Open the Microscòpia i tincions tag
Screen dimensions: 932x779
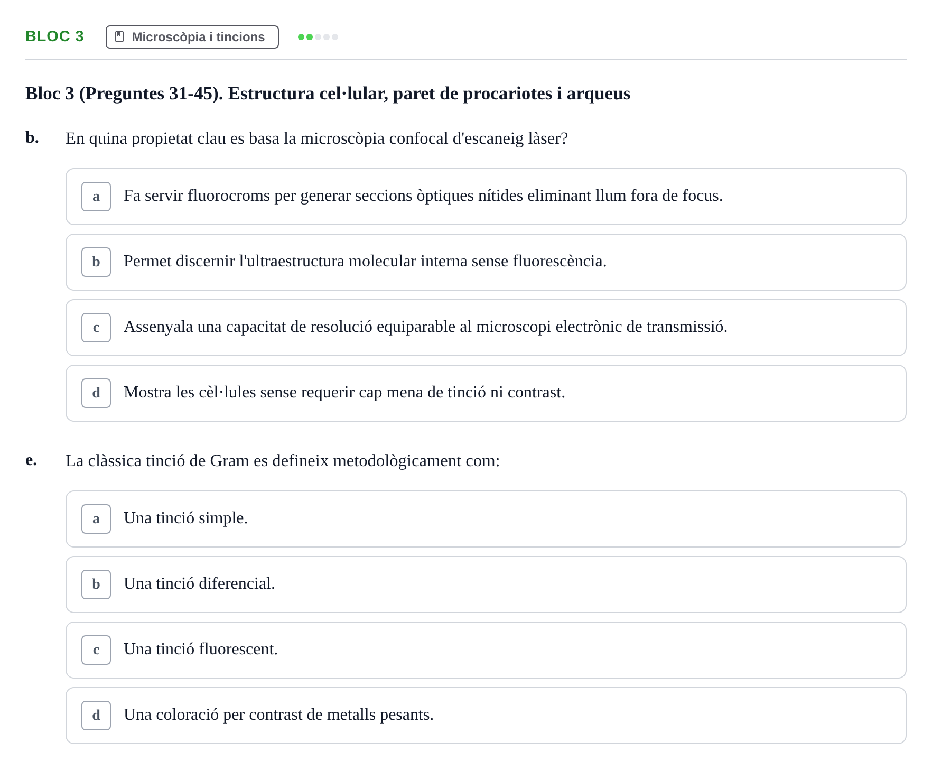(192, 37)
